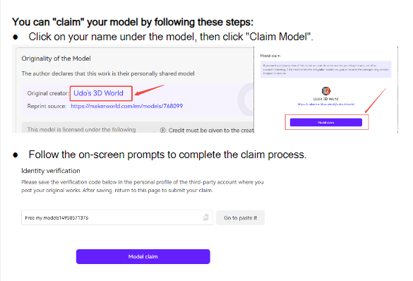Click the attribution icon beside 'Credit must be given'

coord(163,130)
